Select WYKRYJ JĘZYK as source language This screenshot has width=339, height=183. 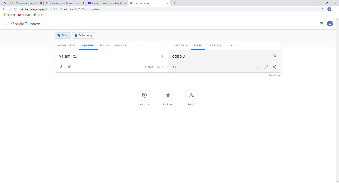click(x=67, y=46)
